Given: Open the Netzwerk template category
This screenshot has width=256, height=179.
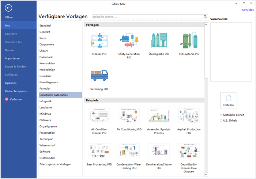Looking at the screenshot, I should point(45,120).
